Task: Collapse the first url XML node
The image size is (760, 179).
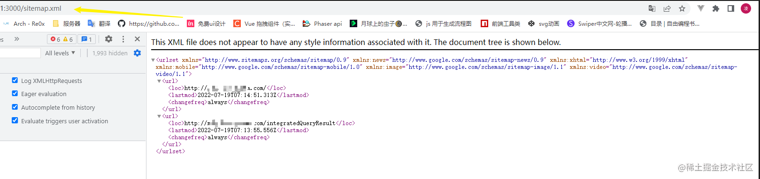Action: 159,81
